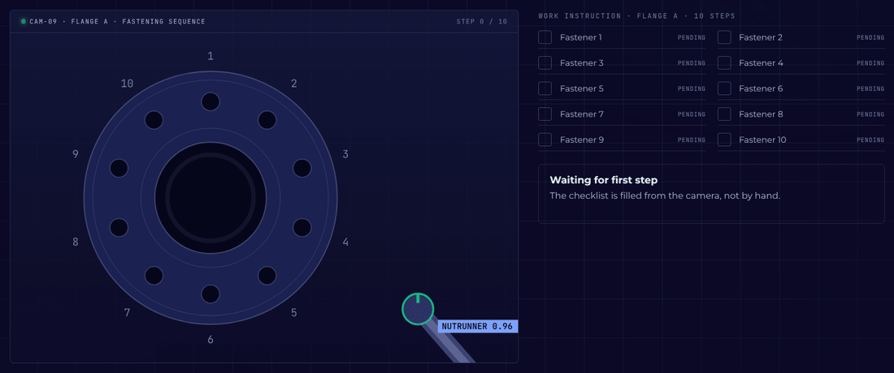Click bolt hole 8 on the flange
The image size is (894, 373).
[119, 227]
